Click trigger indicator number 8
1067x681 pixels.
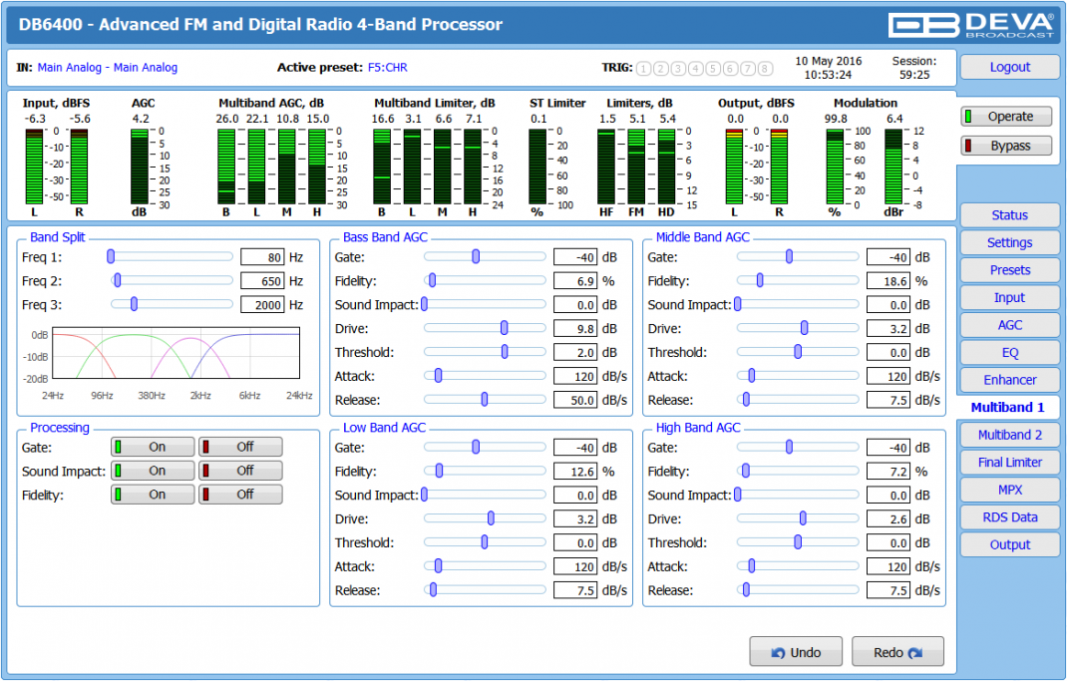point(765,69)
